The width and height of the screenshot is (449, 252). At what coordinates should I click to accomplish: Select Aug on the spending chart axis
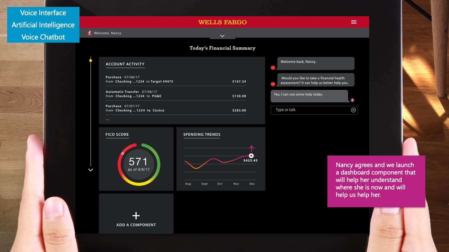click(x=188, y=184)
